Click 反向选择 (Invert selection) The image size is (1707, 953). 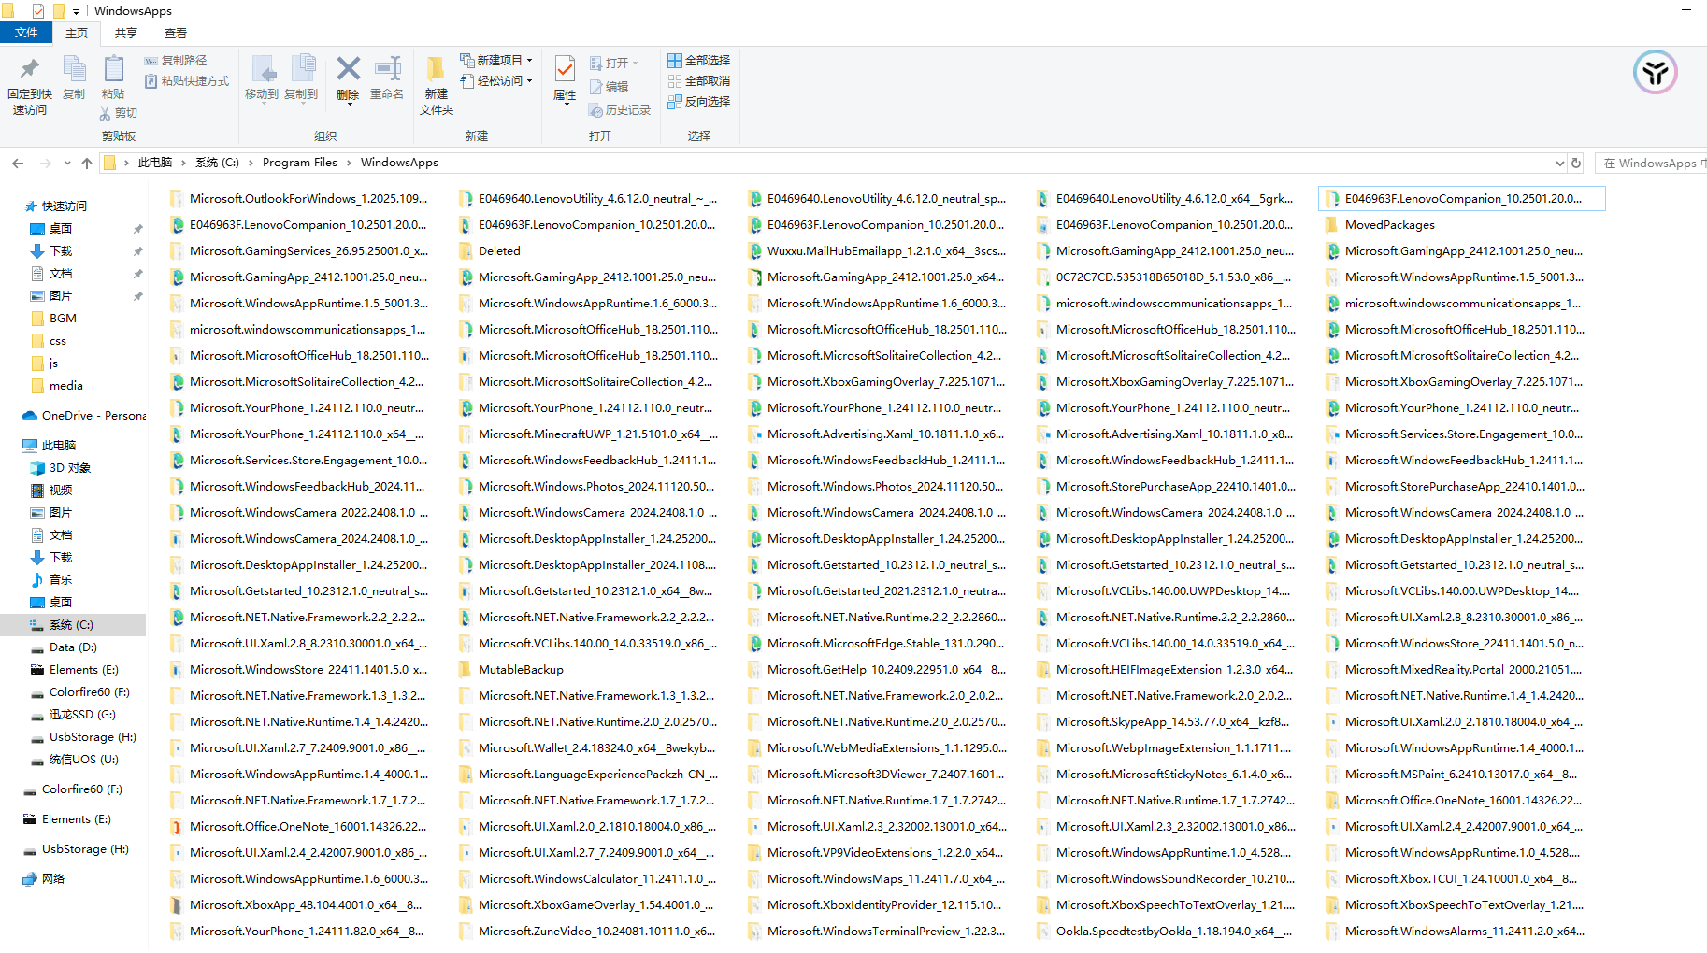698,102
